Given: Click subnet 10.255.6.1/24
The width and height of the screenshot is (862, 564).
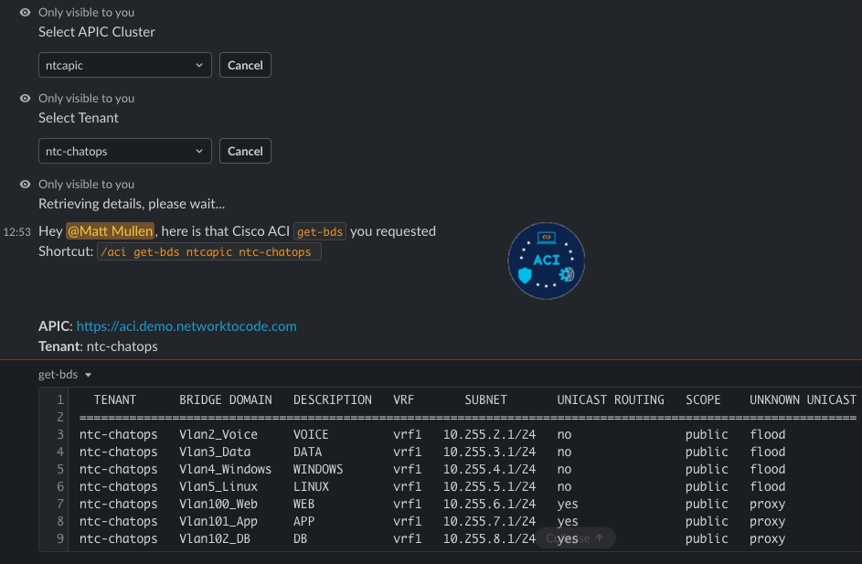Looking at the screenshot, I should [x=489, y=504].
